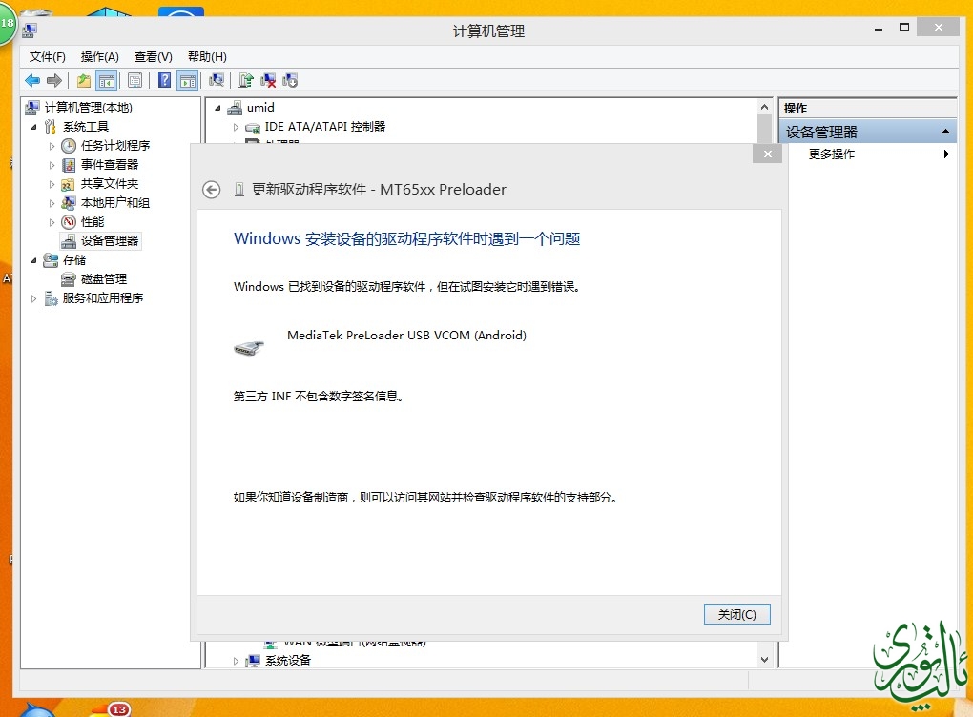
Task: Click the 服务和应用程序 gear icon
Action: 51,299
